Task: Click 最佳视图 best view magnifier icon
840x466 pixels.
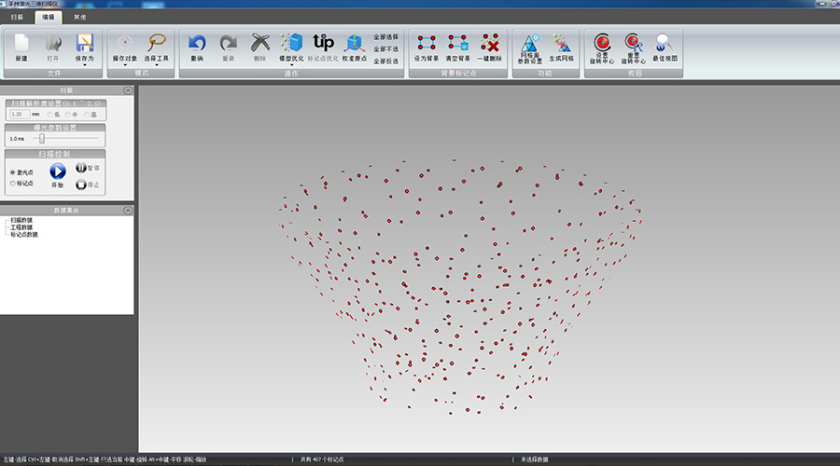Action: coord(665,43)
